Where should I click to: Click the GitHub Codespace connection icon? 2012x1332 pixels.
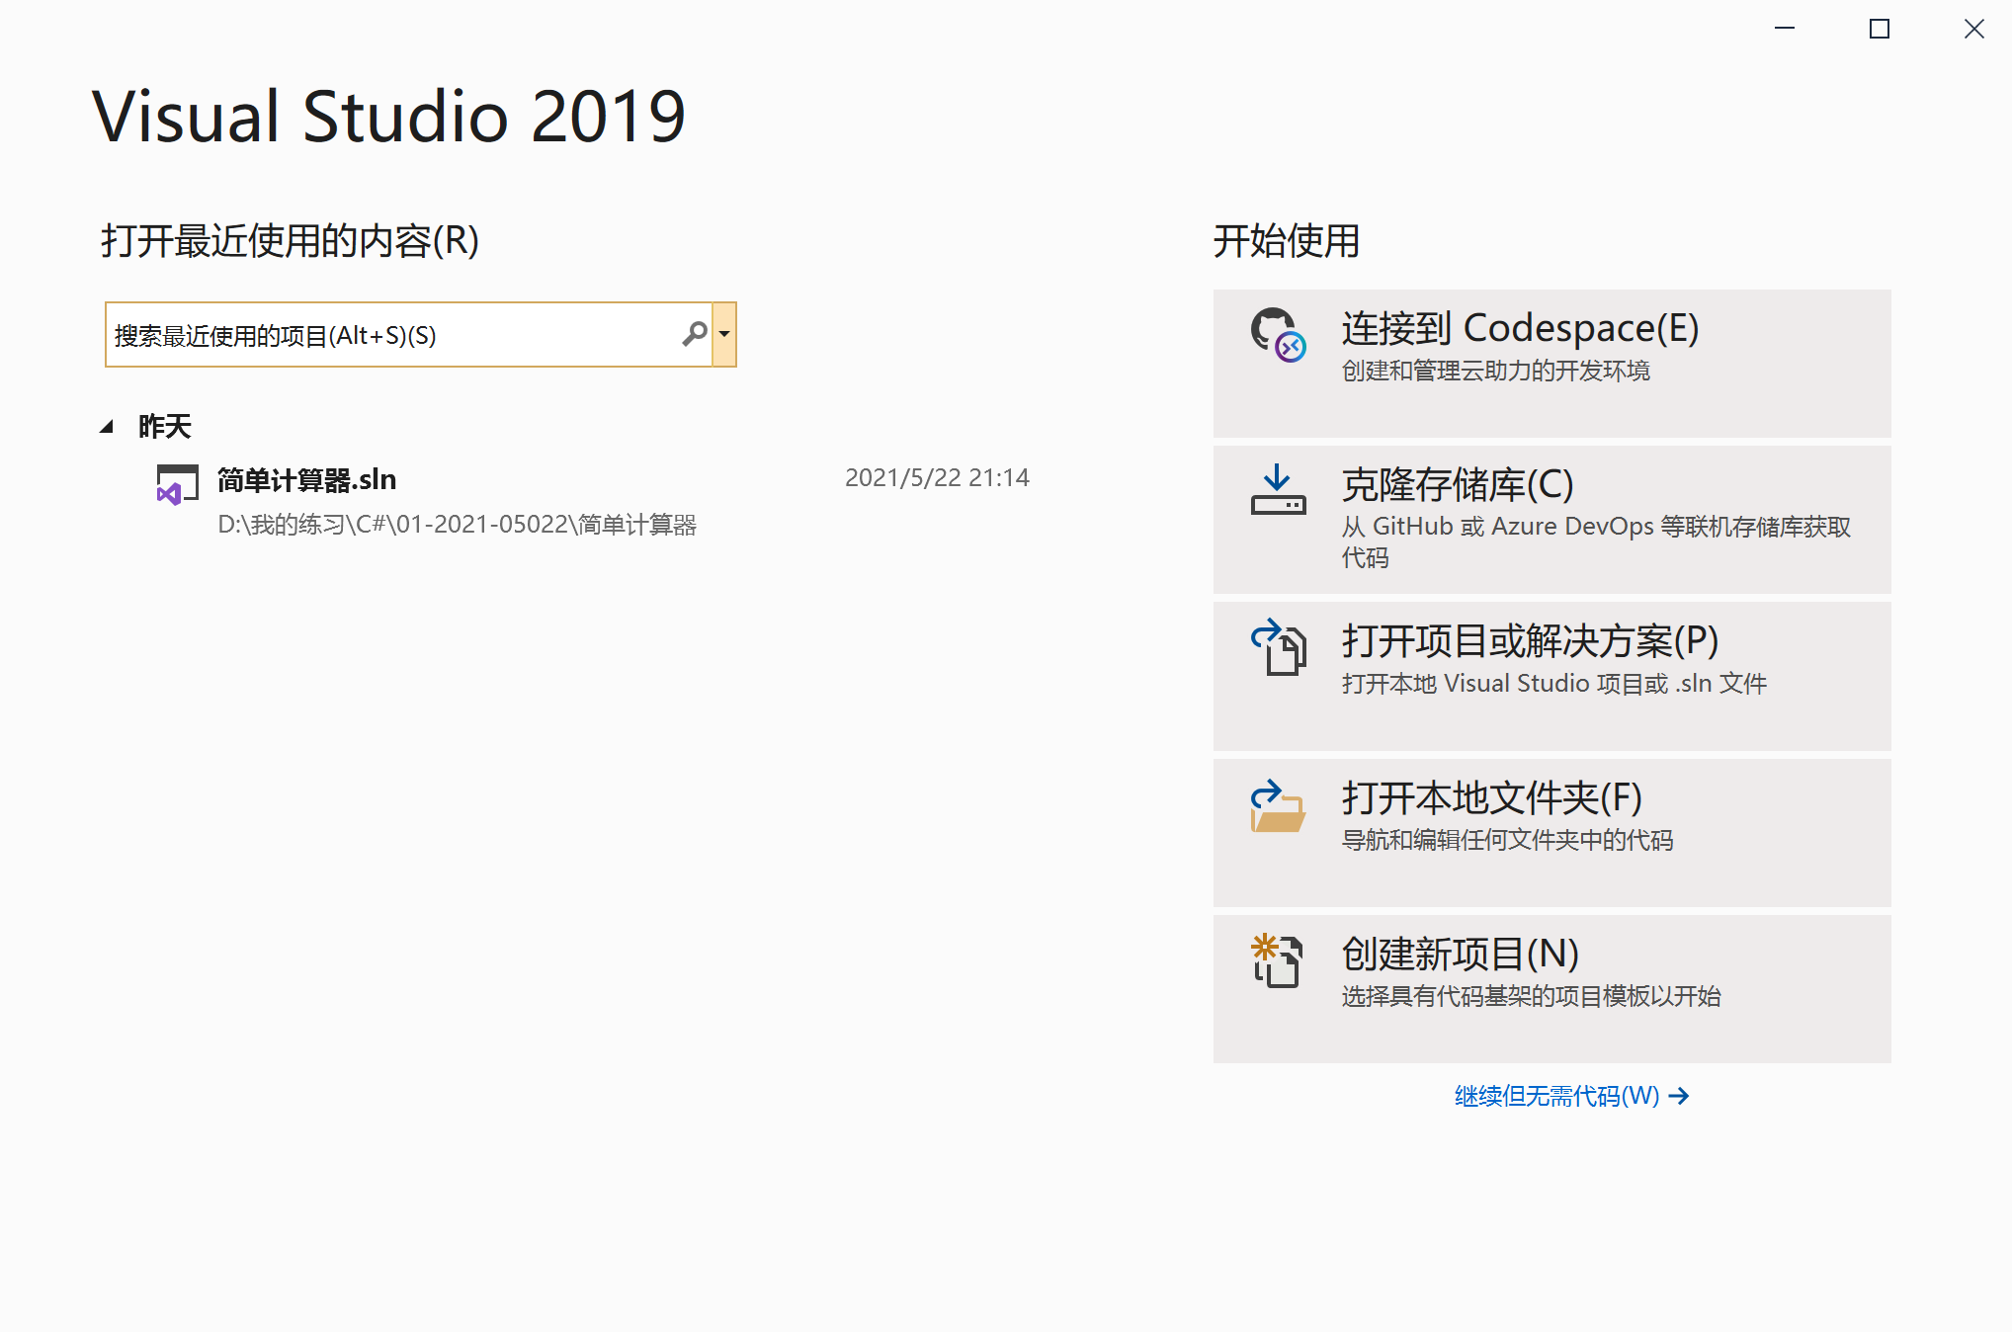pyautogui.click(x=1278, y=335)
